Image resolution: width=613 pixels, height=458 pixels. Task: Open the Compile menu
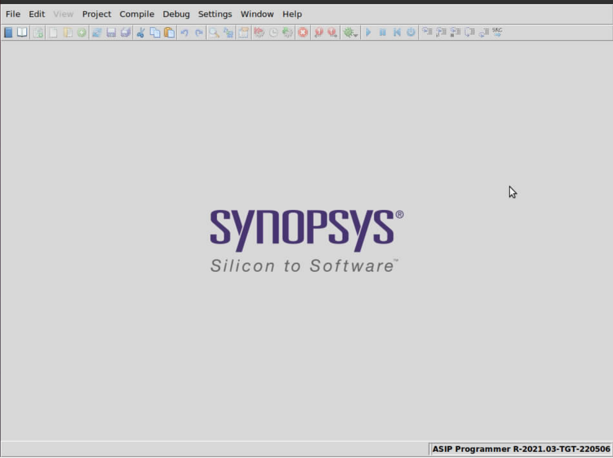click(137, 14)
